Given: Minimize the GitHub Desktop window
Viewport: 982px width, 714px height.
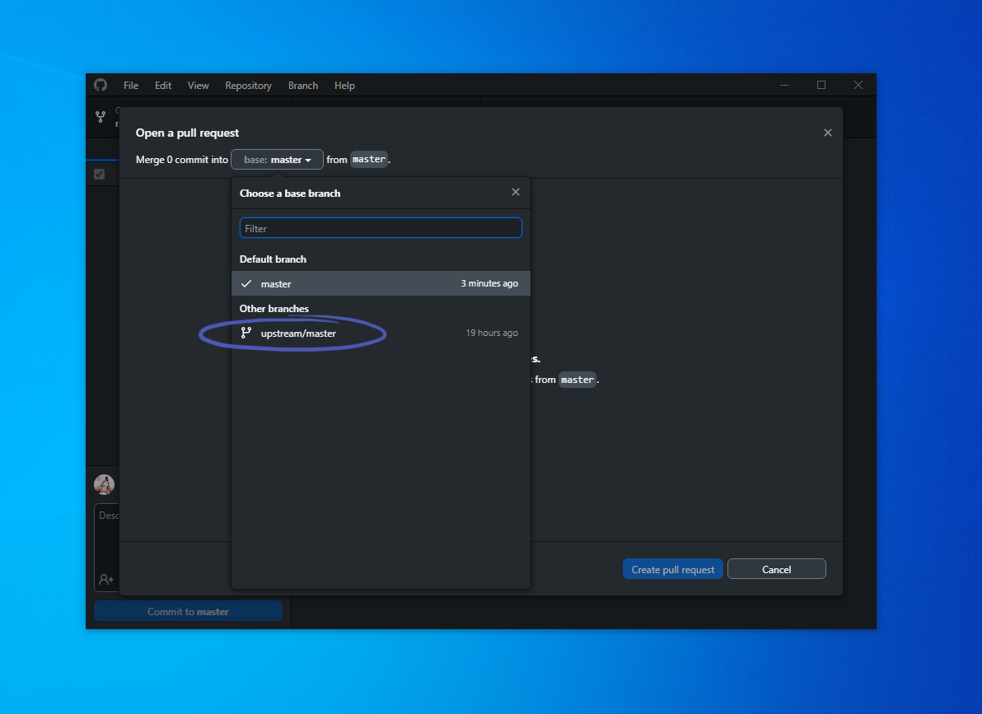Looking at the screenshot, I should point(784,85).
